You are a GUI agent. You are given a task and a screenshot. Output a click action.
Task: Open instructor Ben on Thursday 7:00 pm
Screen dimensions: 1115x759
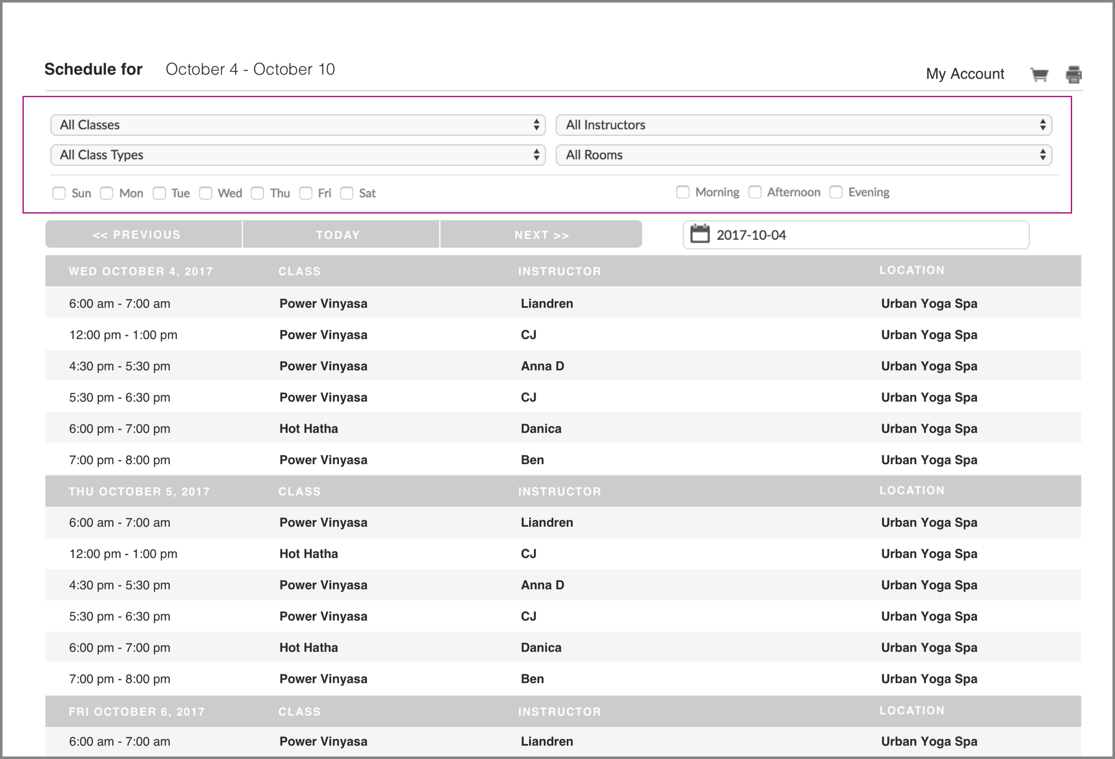(x=533, y=679)
